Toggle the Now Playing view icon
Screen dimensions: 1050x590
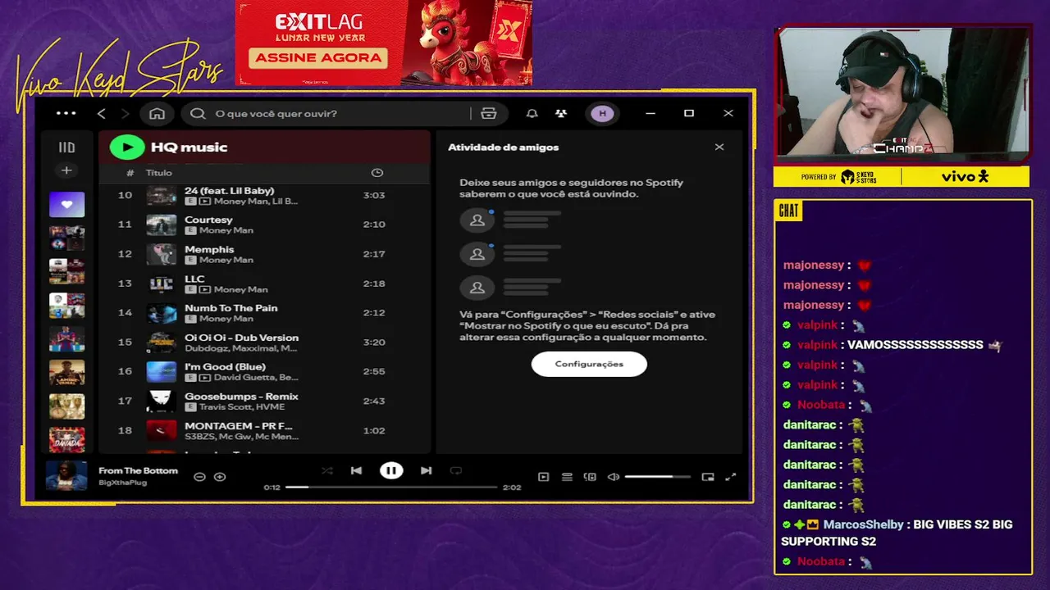pos(543,477)
